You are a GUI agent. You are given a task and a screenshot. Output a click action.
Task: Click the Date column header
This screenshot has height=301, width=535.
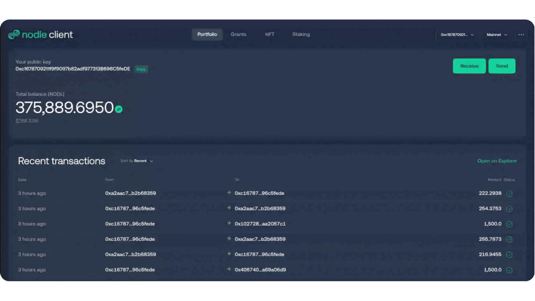(x=22, y=180)
